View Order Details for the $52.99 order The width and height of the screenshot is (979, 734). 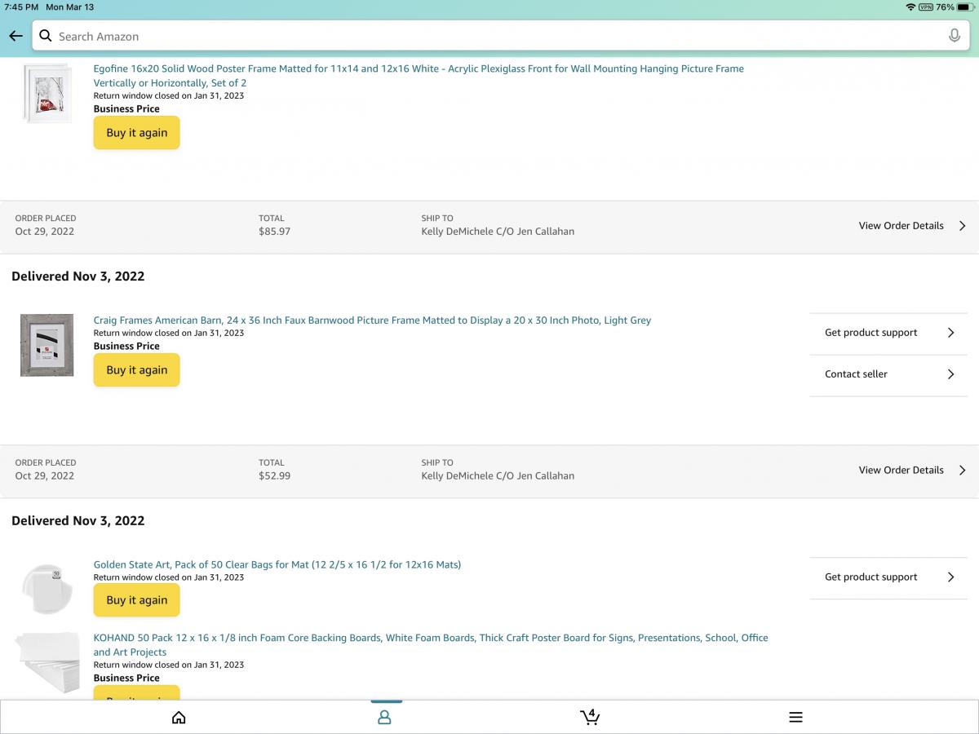901,470
